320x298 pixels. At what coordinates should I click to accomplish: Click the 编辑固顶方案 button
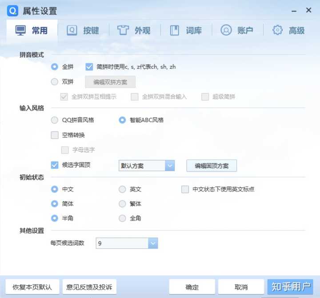[212, 165]
